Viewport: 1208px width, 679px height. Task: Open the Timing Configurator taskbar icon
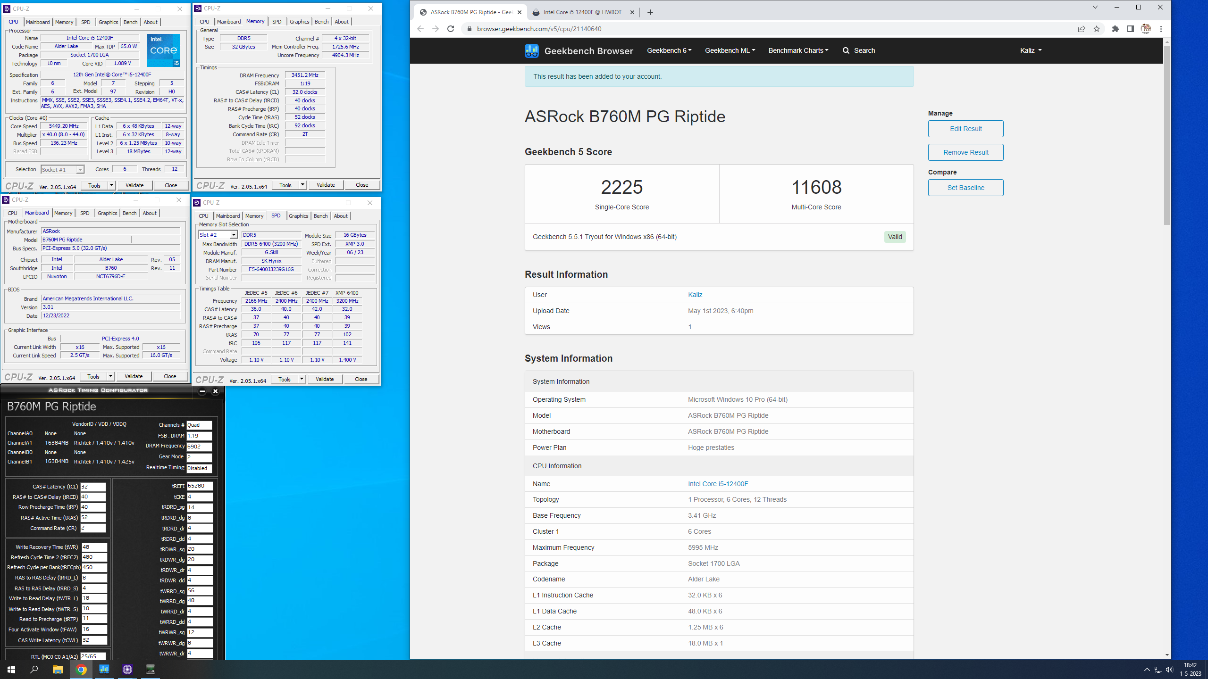[151, 669]
